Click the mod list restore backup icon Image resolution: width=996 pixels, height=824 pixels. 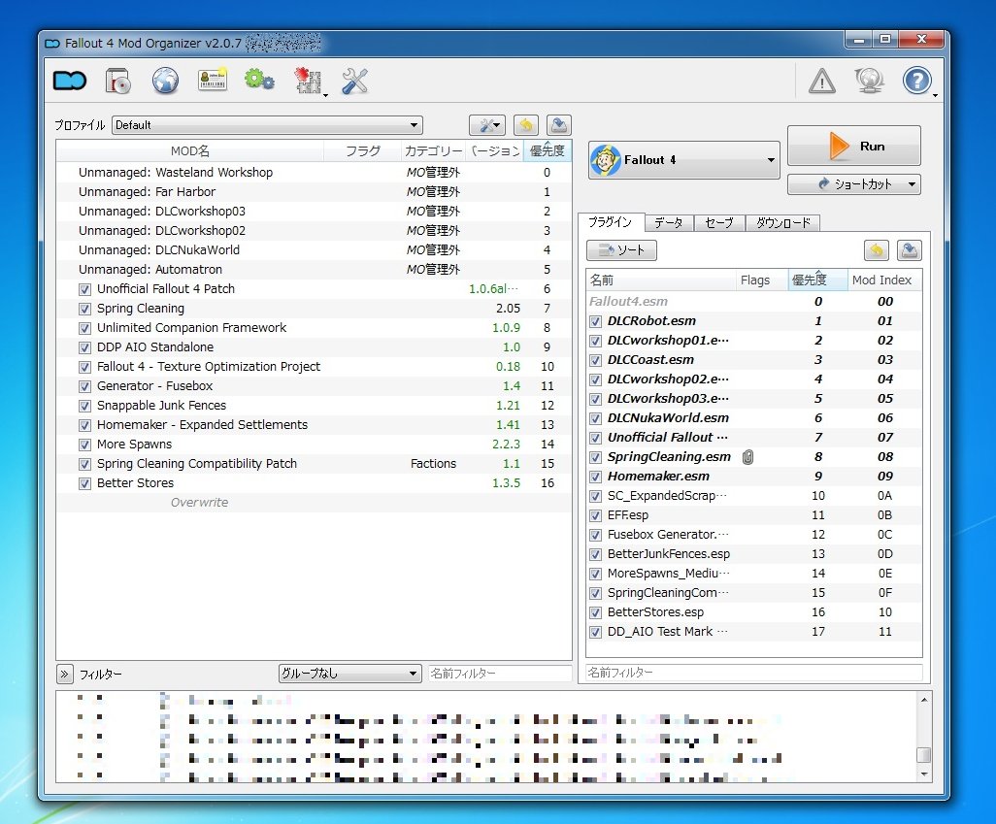coord(525,125)
